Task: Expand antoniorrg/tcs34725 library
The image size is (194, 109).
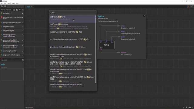Action: [x=22, y=51]
